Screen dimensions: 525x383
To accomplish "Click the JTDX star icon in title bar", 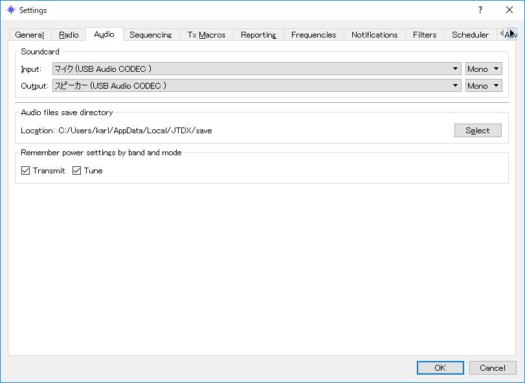I will point(11,10).
